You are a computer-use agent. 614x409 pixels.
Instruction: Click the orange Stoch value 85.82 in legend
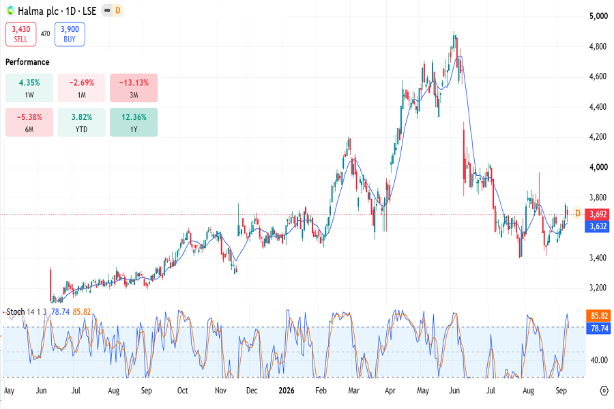pyautogui.click(x=81, y=312)
